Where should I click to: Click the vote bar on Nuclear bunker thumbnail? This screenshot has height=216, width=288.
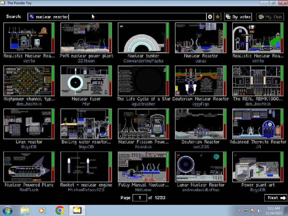click(x=168, y=38)
